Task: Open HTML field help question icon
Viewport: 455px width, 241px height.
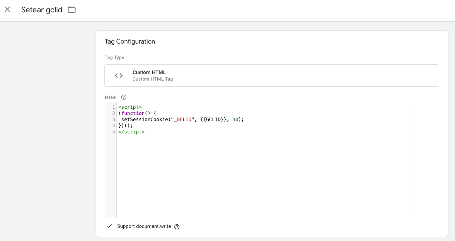Action: [x=124, y=97]
